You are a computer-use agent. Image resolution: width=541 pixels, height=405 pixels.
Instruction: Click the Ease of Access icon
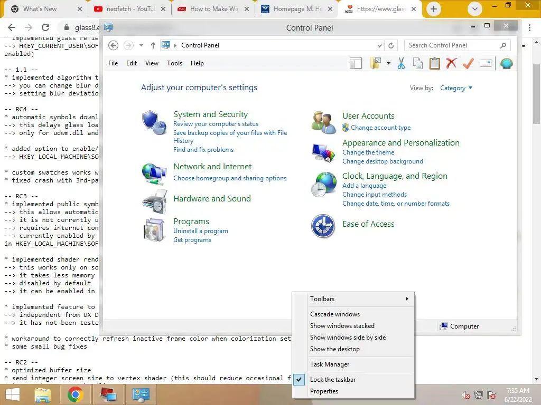click(323, 226)
